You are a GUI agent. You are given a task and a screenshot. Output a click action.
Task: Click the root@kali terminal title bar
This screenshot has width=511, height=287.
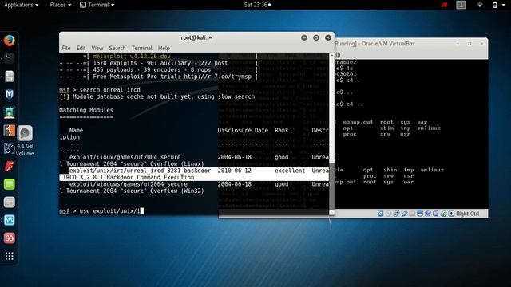(x=196, y=37)
